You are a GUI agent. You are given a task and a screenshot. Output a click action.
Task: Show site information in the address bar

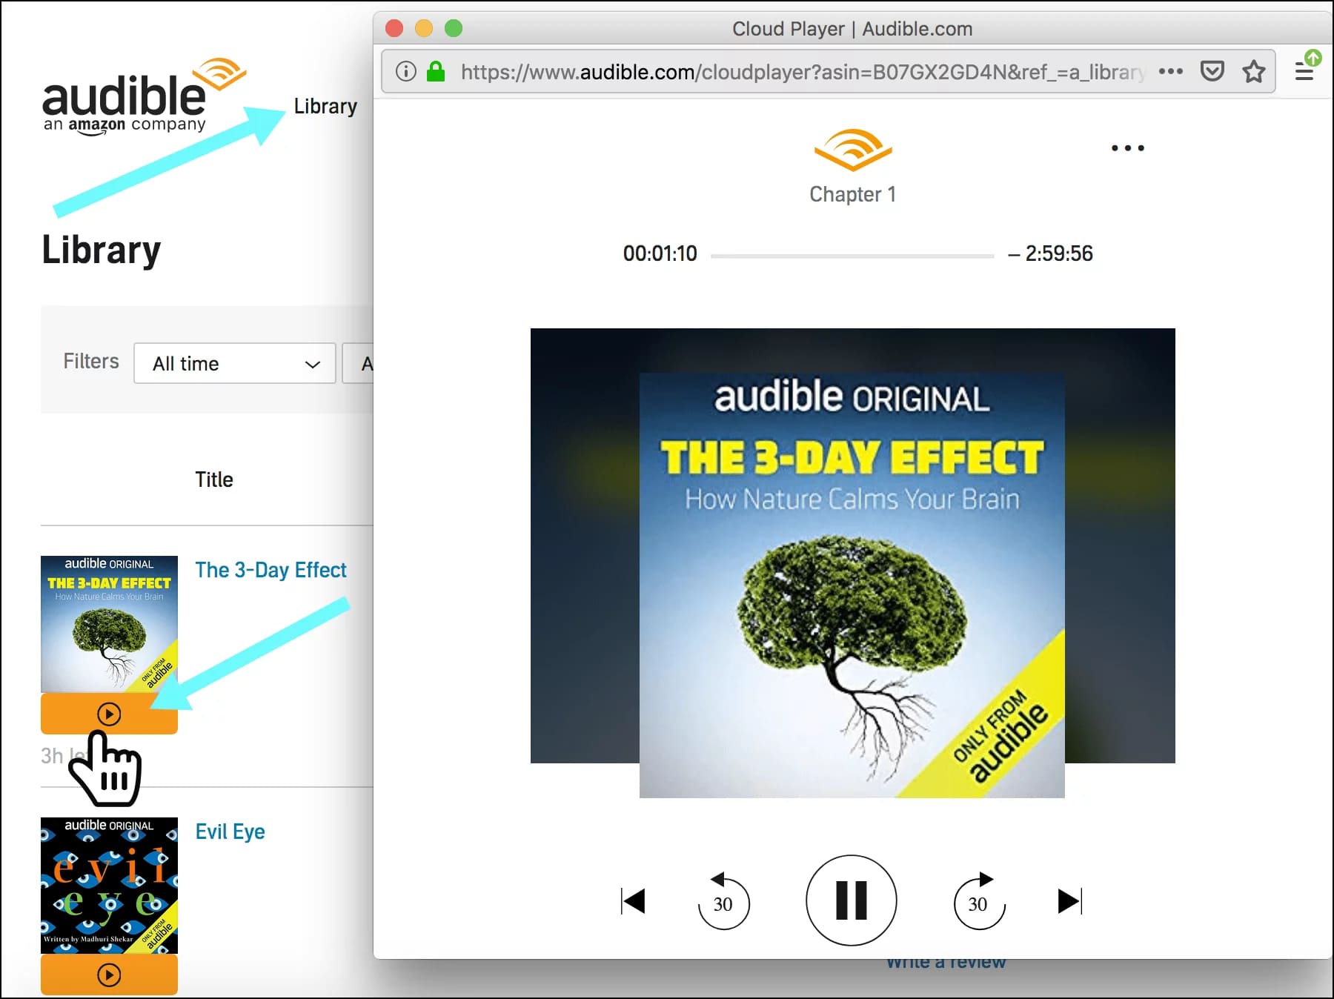(405, 71)
